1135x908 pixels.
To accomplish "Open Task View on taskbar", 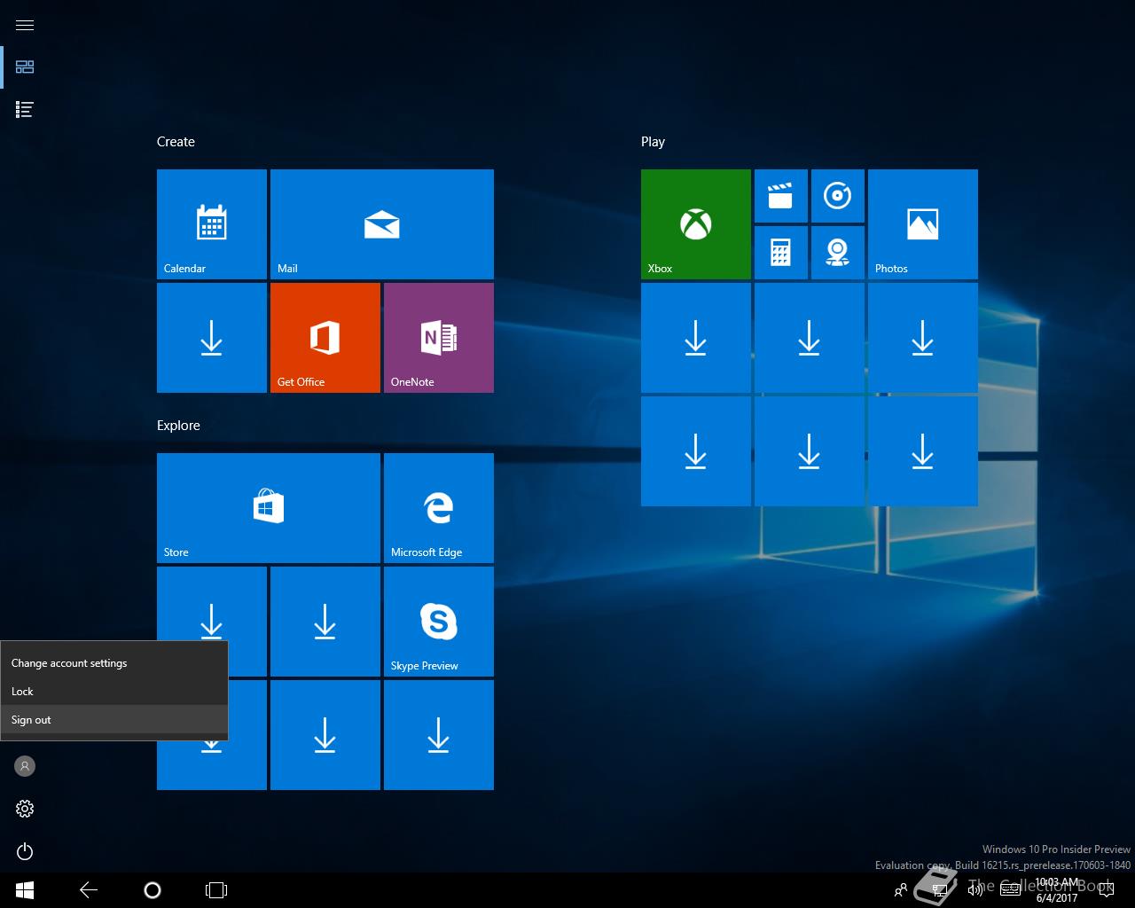I will point(216,890).
